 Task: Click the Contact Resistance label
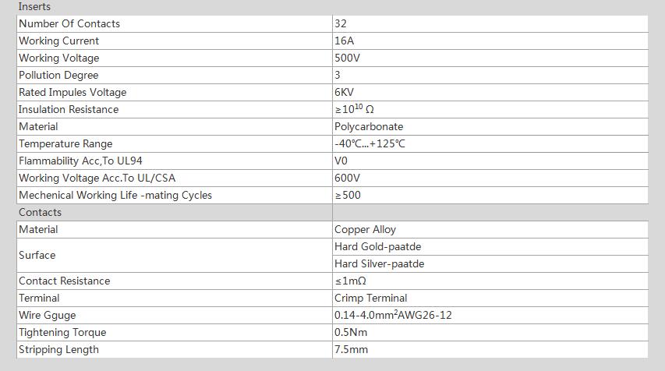click(x=64, y=281)
